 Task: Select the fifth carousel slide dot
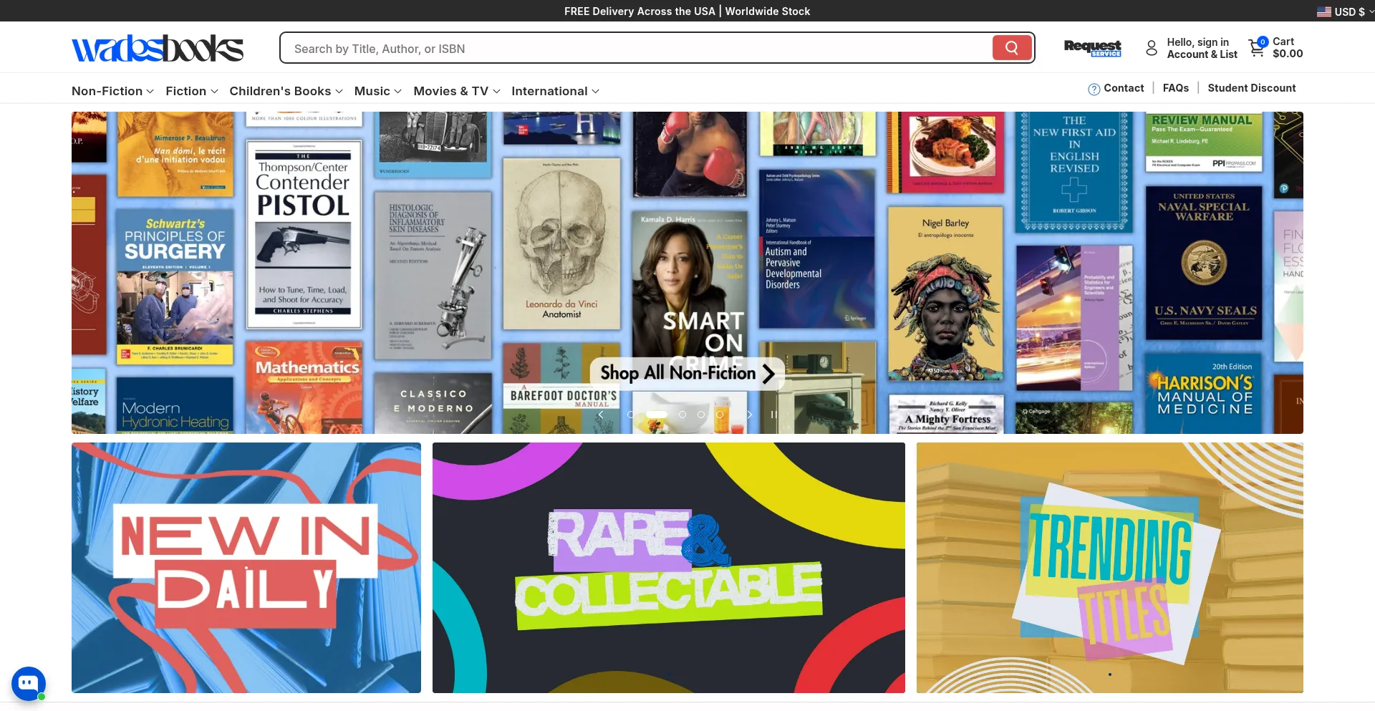click(x=720, y=415)
